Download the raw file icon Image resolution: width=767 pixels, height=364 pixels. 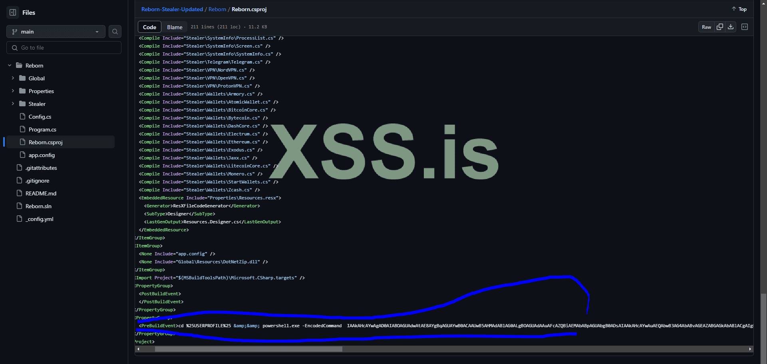pos(731,27)
